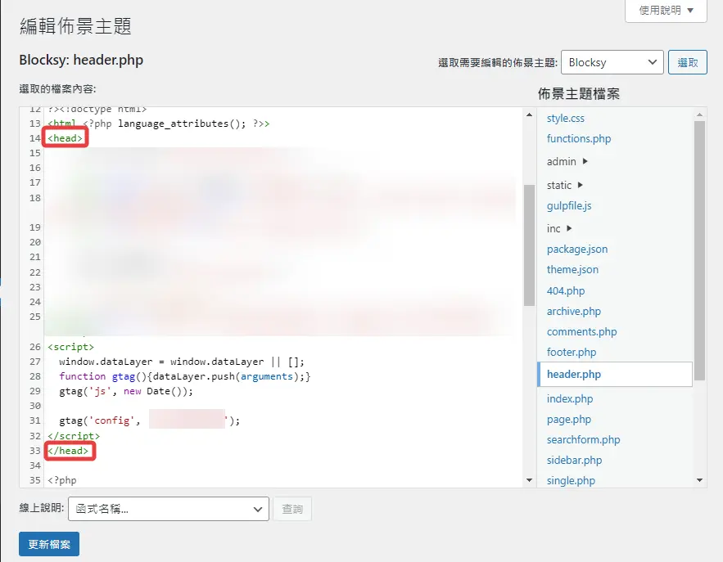
Task: Expand the static folder
Action: tap(565, 185)
